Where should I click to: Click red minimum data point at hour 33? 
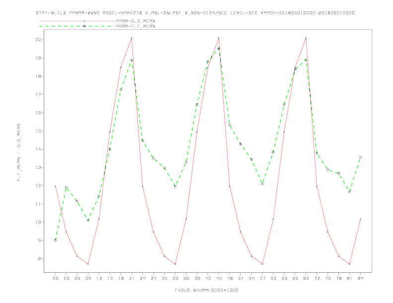[x=175, y=264]
